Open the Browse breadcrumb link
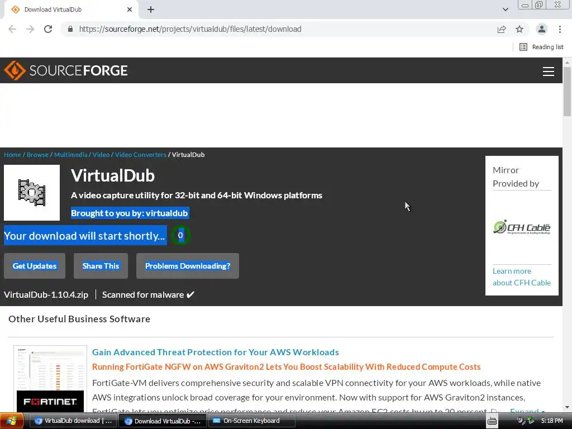 [x=37, y=155]
